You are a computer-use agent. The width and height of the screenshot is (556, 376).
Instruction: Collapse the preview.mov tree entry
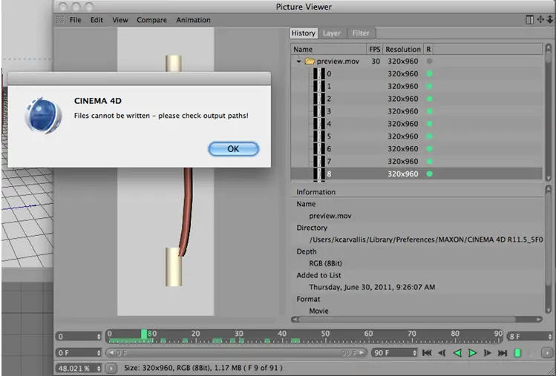pos(298,62)
